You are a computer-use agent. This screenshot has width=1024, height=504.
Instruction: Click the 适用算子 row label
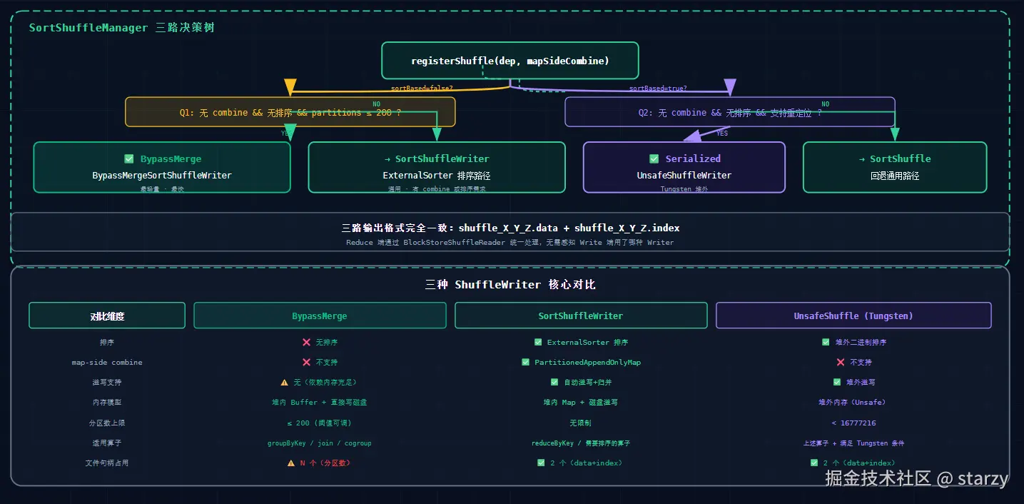coord(107,443)
